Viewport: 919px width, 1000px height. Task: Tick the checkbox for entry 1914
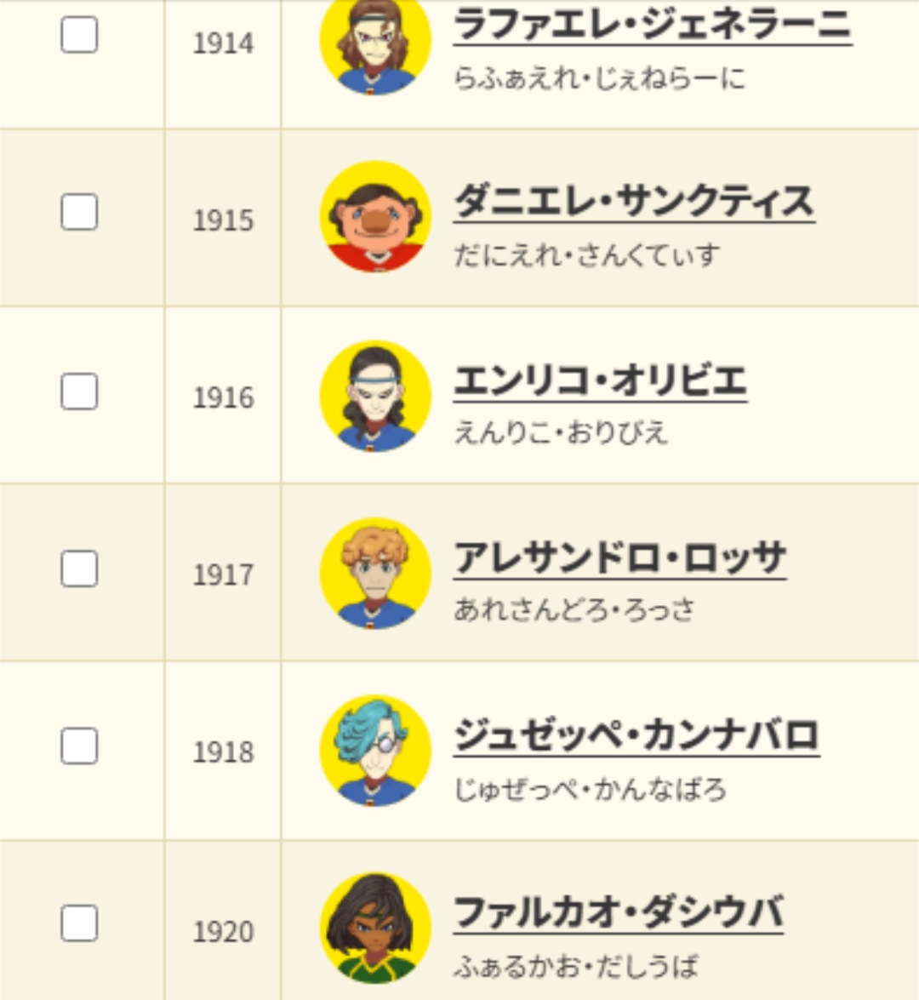[x=79, y=35]
